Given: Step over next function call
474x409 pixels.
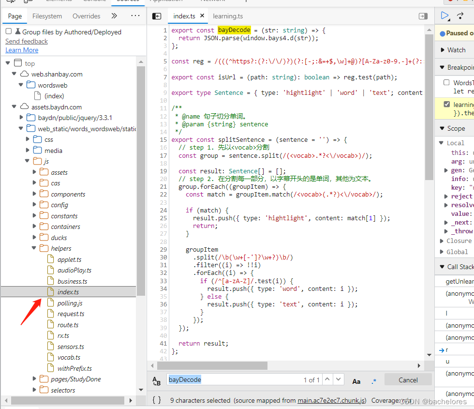Looking at the screenshot, I should tap(460, 15).
